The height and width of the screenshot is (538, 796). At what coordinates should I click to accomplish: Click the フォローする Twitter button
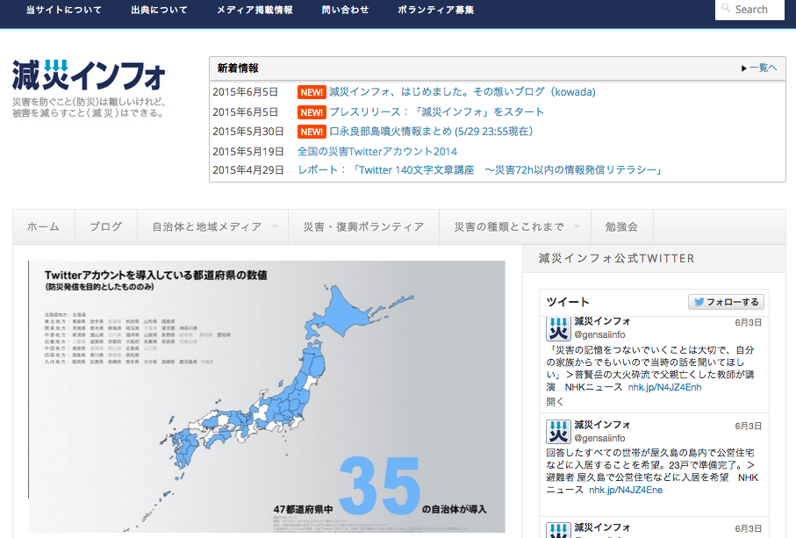click(x=726, y=302)
